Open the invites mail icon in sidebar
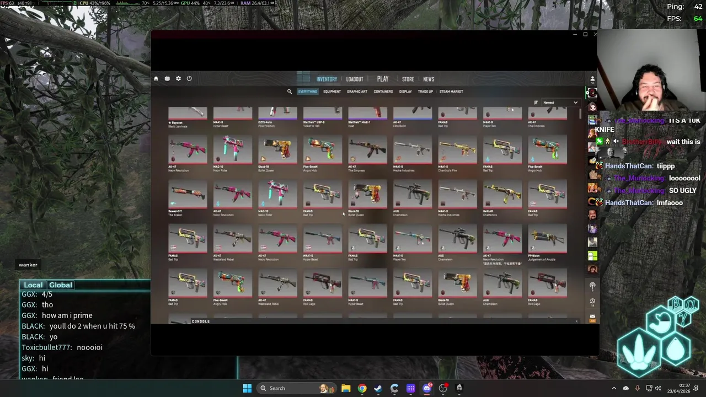Viewport: 706px width, 397px height. point(592,316)
